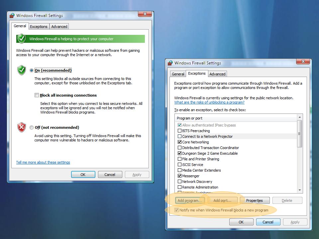Click the exceptions list scrollbar thumb
The height and width of the screenshot is (239, 319).
299,133
